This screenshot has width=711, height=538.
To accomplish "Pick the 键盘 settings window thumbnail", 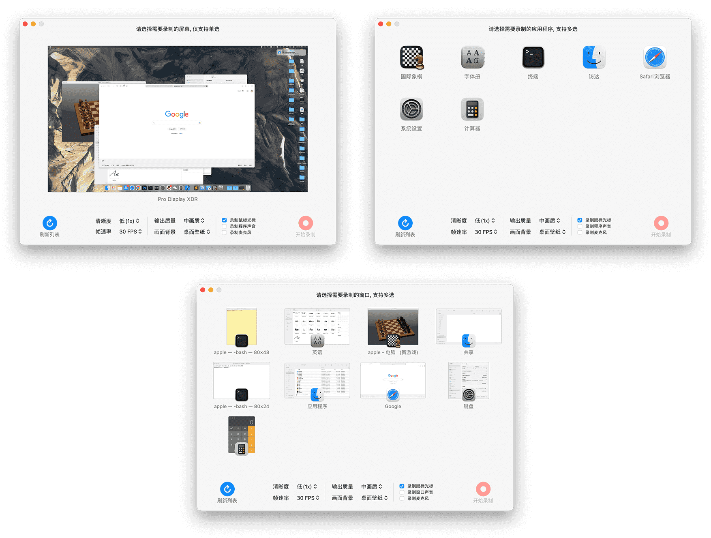I will pos(469,381).
